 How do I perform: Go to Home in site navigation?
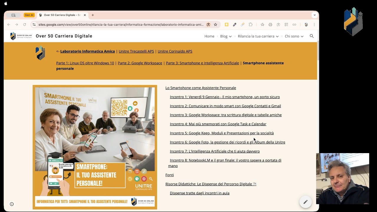(x=209, y=36)
